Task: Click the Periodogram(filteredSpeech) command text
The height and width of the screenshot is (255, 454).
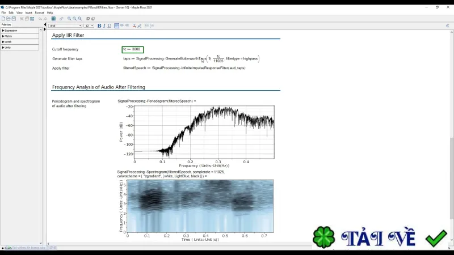Action: tap(157, 101)
